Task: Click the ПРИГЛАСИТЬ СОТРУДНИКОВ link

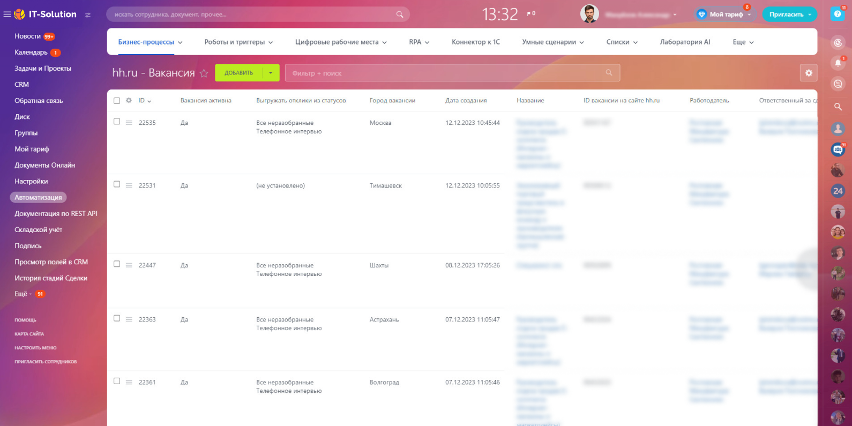Action: click(46, 362)
